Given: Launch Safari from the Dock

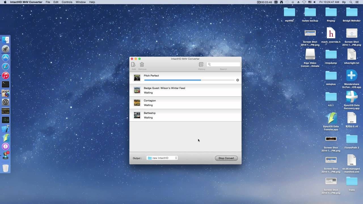Looking at the screenshot, I should (6, 67).
